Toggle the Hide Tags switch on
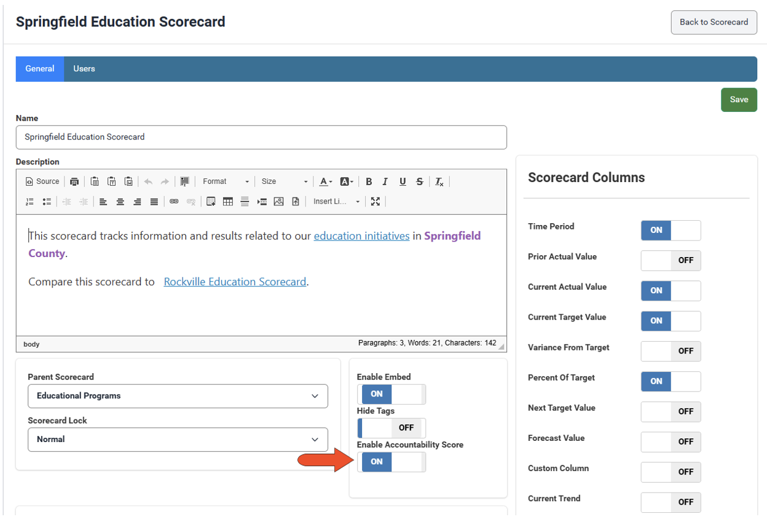Screen dimensions: 767x530 coord(391,428)
